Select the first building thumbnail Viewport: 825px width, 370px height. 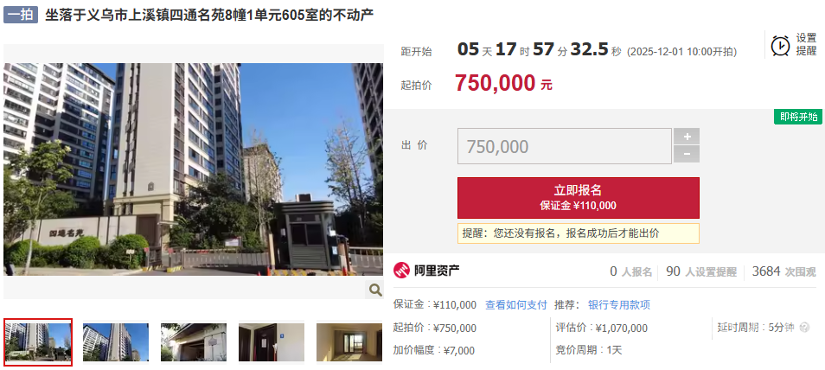tap(38, 341)
